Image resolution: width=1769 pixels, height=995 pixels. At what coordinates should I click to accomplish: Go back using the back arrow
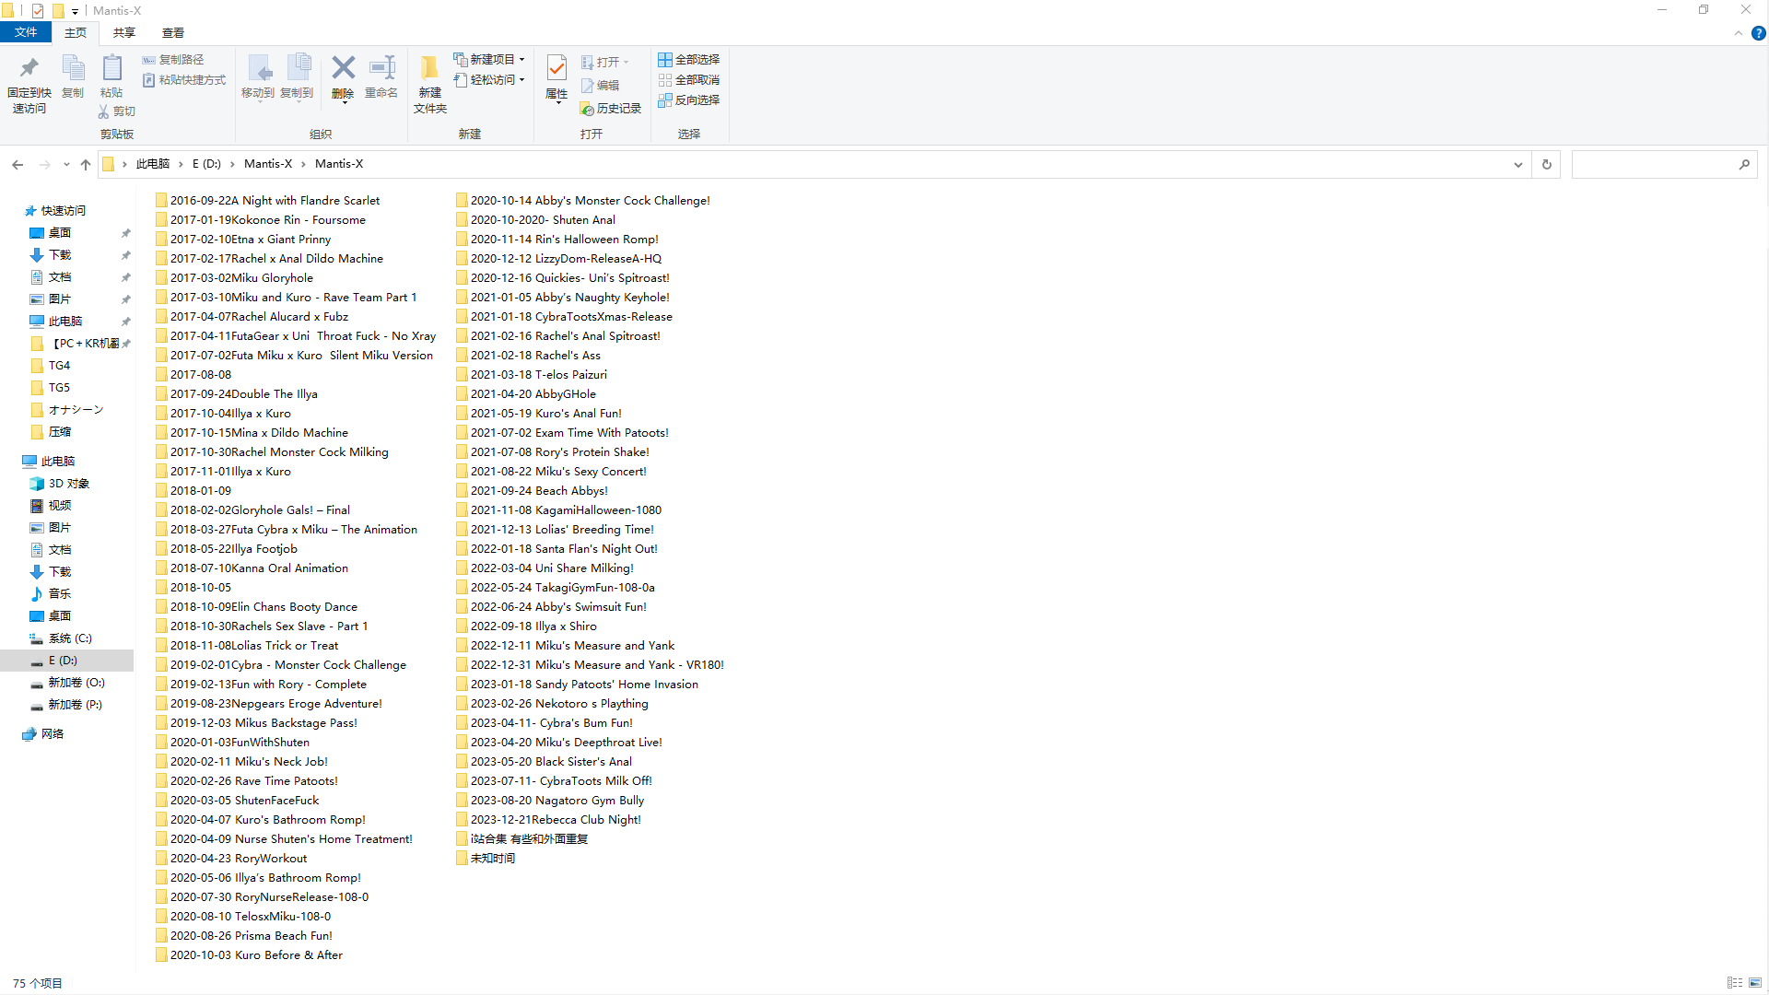click(18, 164)
